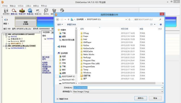This screenshot has width=181, height=103.
Task: Click 这台电脑 in the address breadcrumb
Action: click(x=80, y=19)
